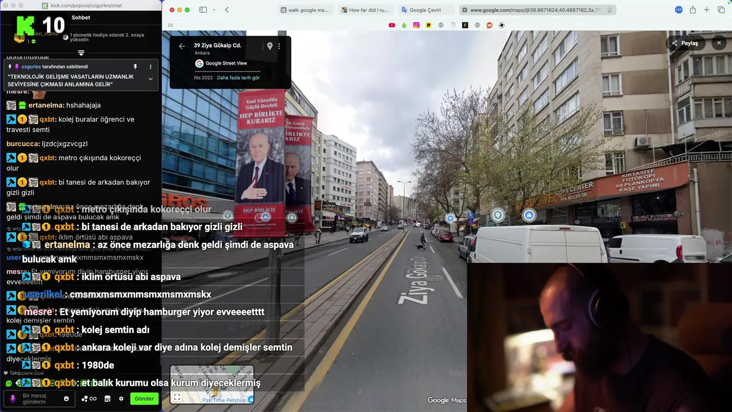Click the google.com/maps address bar
Image resolution: width=732 pixels, height=412 pixels.
[537, 10]
